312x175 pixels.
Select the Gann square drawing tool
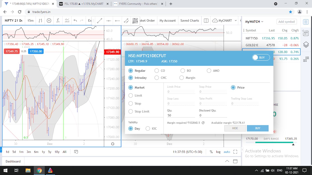135,21
